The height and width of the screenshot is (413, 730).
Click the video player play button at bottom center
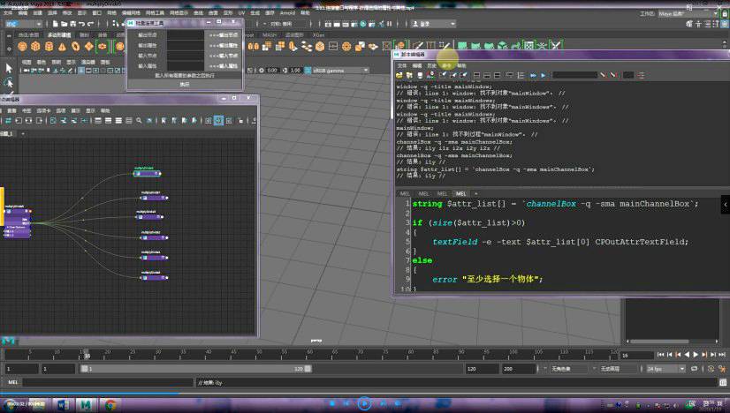364,403
